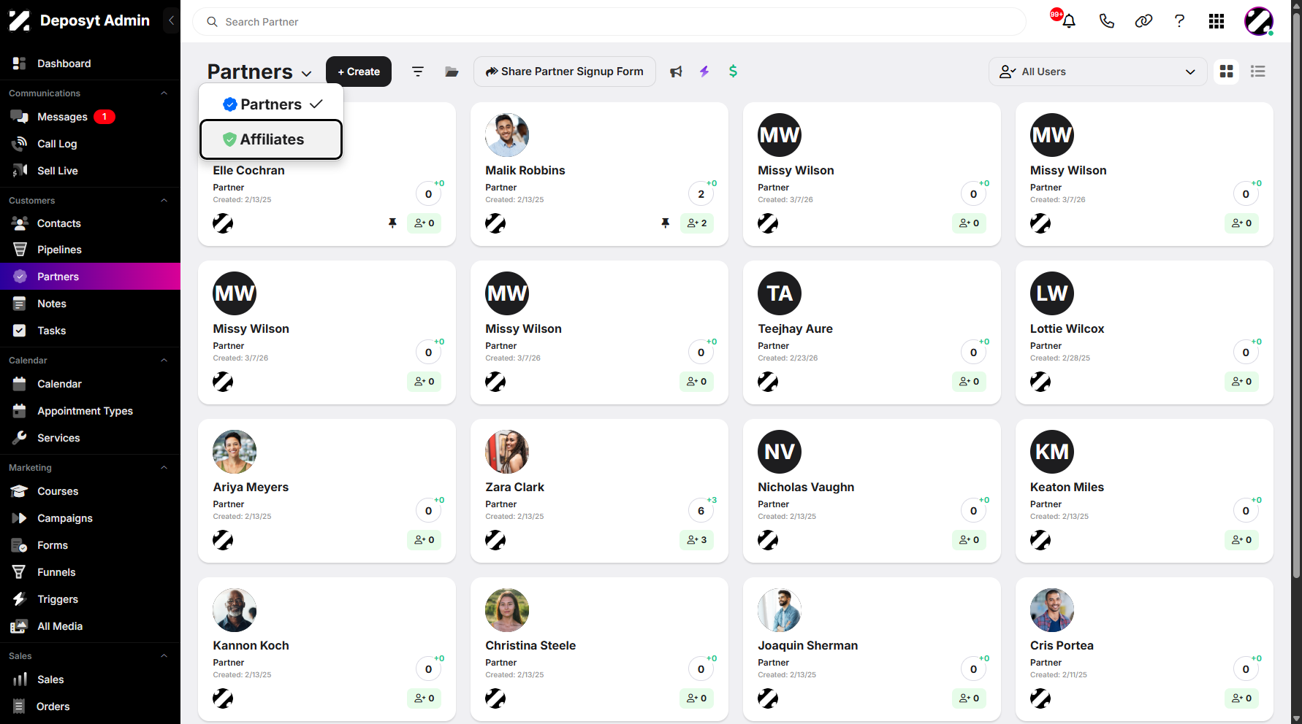Collapse the Calendar section
Image resolution: width=1302 pixels, height=724 pixels.
(x=164, y=361)
